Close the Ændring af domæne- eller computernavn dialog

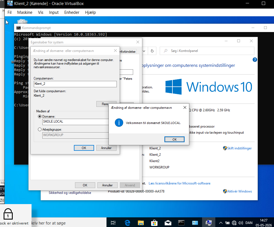[115, 51]
